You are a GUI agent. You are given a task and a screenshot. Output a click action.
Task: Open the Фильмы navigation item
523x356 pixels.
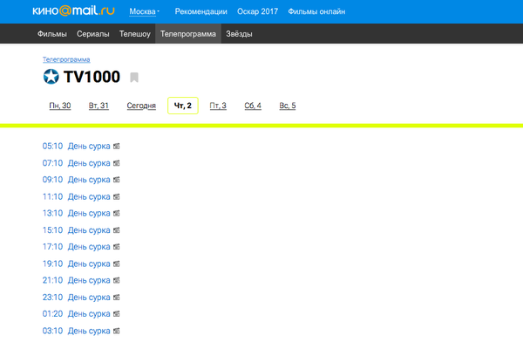pos(52,34)
